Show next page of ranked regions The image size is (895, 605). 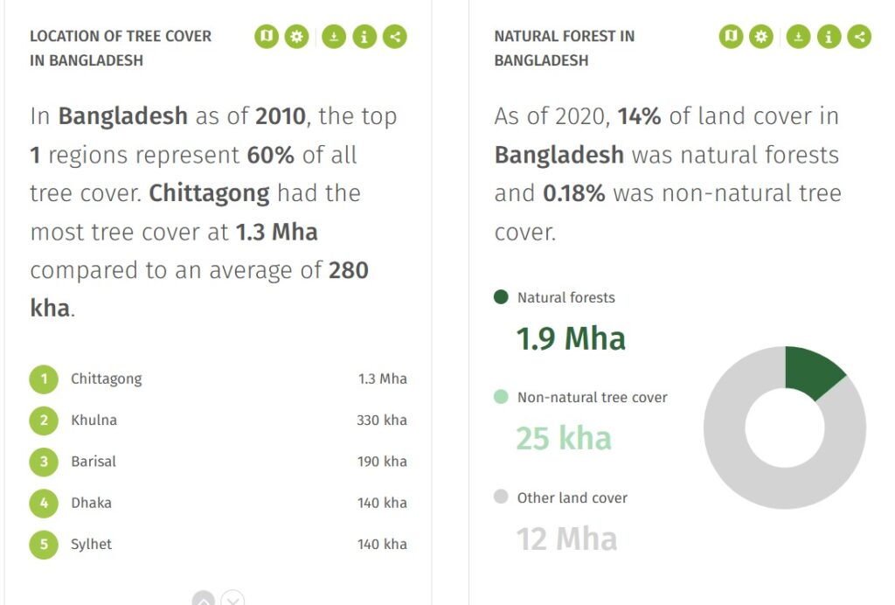click(232, 599)
